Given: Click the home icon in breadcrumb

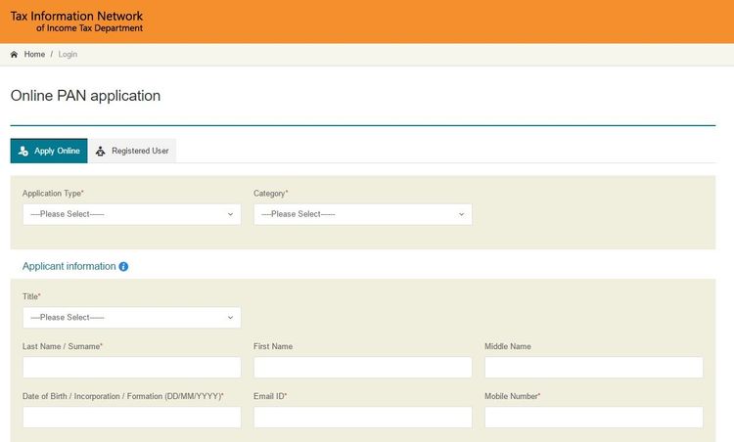Looking at the screenshot, I should (14, 55).
